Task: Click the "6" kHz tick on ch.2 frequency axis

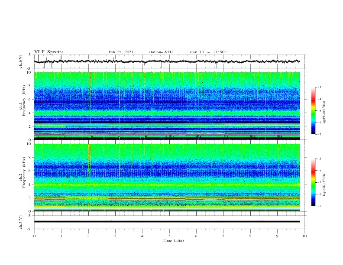Action: (30, 171)
